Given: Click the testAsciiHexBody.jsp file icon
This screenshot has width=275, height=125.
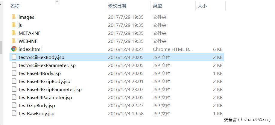Looking at the screenshot, I should (14, 57).
